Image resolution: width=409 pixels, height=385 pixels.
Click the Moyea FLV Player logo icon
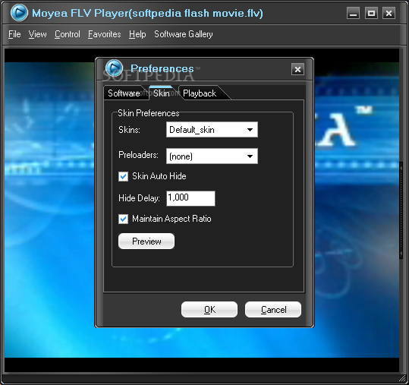[x=19, y=12]
